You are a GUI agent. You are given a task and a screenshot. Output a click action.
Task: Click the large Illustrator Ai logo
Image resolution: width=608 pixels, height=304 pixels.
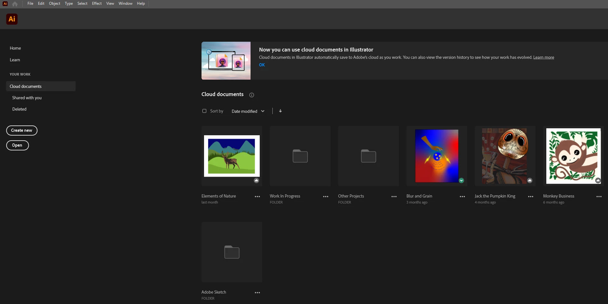click(12, 19)
